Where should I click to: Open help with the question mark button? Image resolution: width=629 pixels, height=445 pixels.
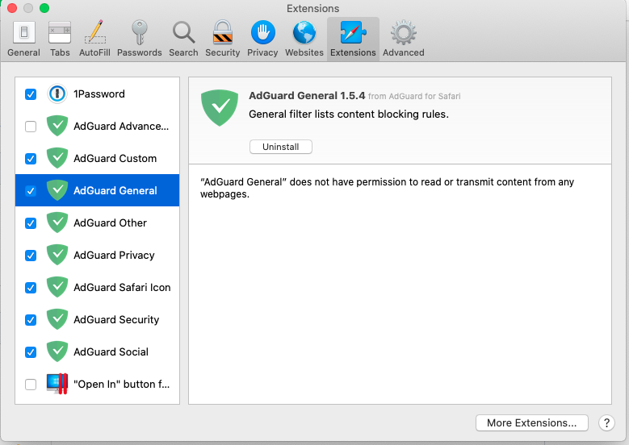[606, 422]
